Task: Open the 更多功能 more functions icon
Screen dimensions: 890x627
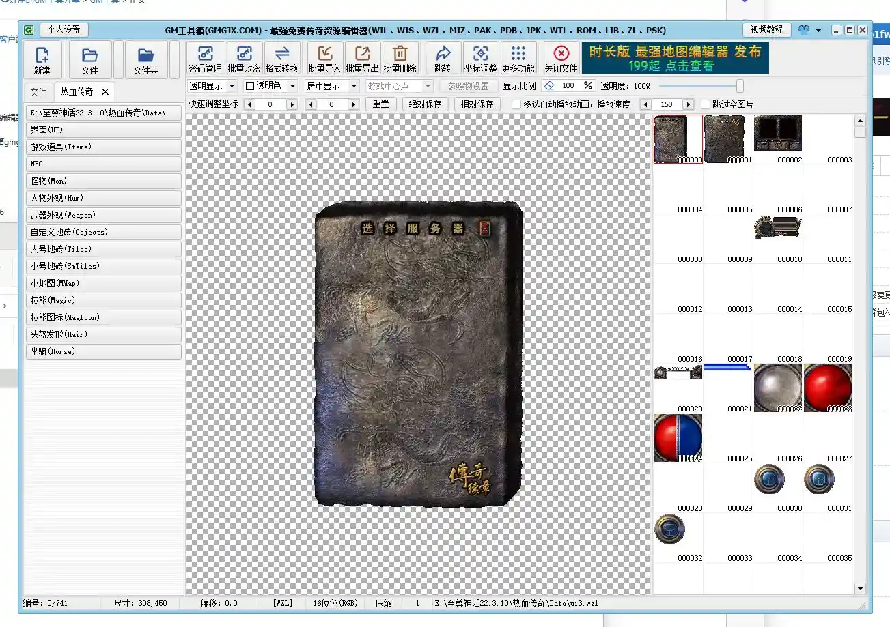Action: click(518, 59)
